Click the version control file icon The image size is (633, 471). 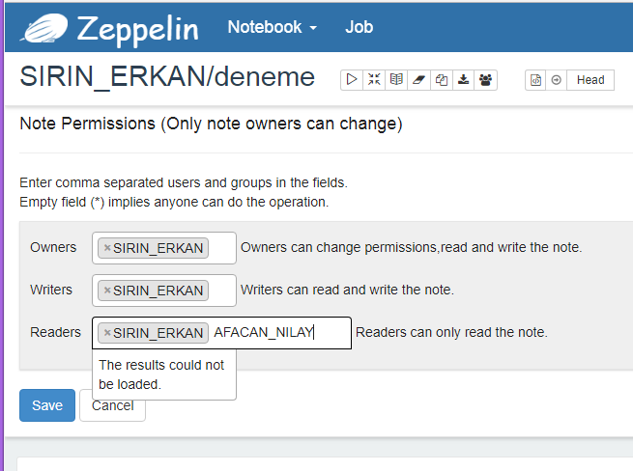click(x=535, y=80)
